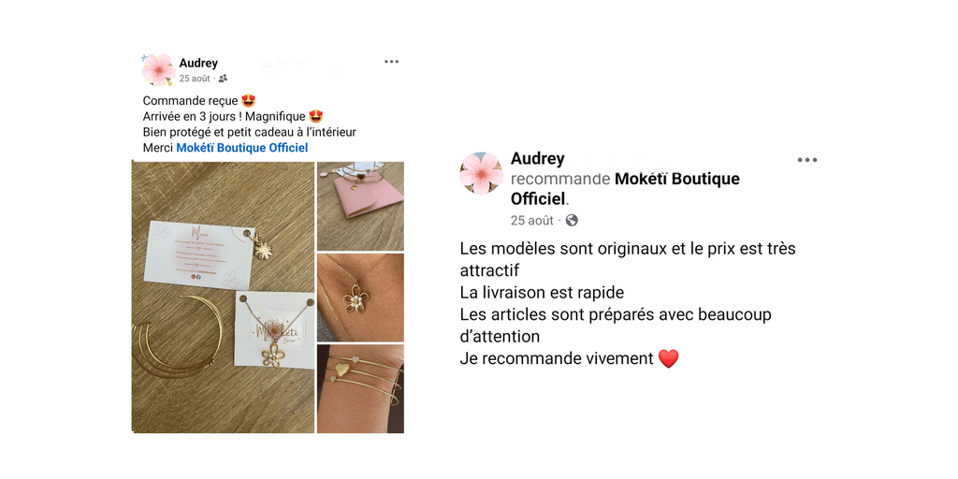The width and height of the screenshot is (958, 479).
Task: Open Audrey's profile name on the post
Action: click(x=198, y=63)
